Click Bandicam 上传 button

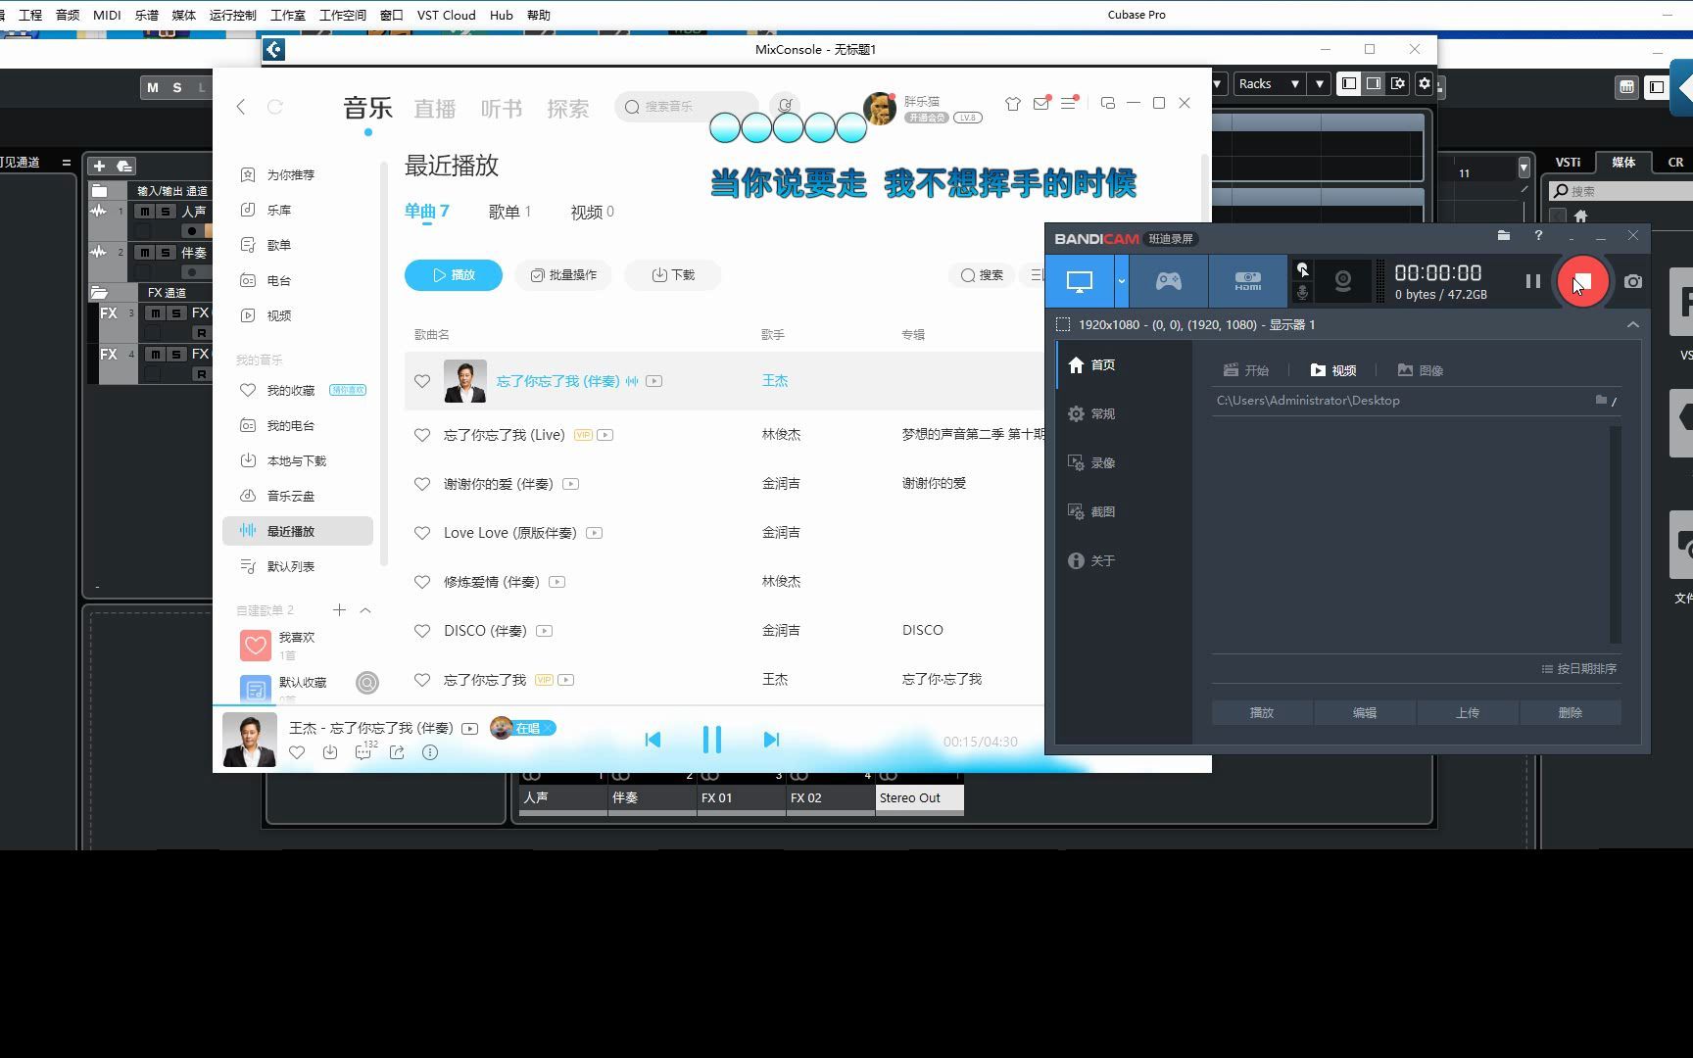click(x=1468, y=713)
